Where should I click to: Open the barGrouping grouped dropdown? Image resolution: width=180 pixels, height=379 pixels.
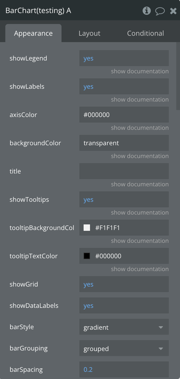click(124, 348)
